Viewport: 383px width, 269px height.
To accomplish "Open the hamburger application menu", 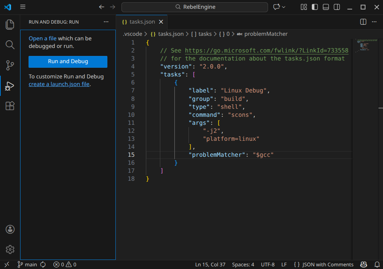I will (x=23, y=7).
